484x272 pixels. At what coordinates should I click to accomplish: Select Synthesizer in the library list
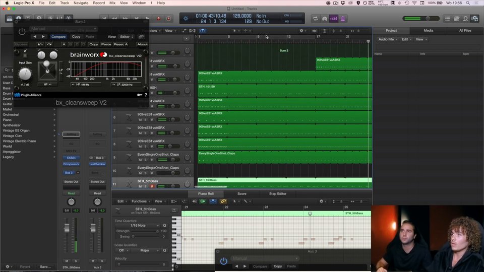12,125
